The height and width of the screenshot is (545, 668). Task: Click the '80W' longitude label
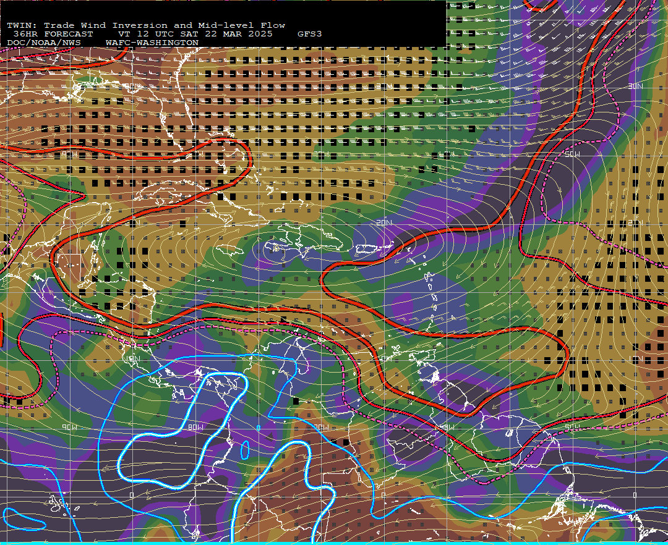pyautogui.click(x=195, y=427)
